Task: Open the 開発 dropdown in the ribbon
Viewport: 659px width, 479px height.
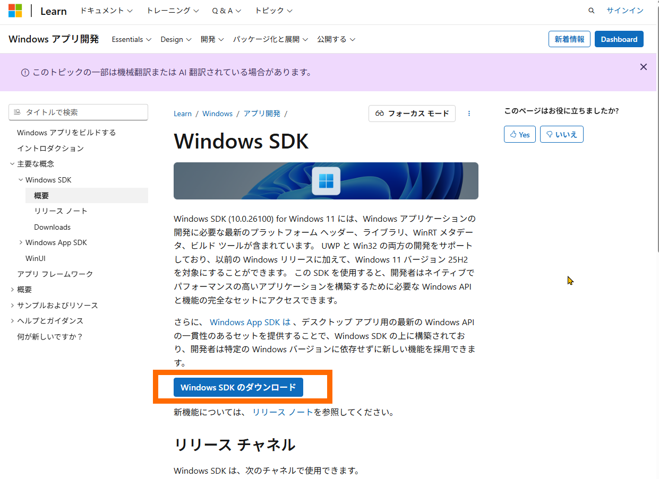Action: 211,39
